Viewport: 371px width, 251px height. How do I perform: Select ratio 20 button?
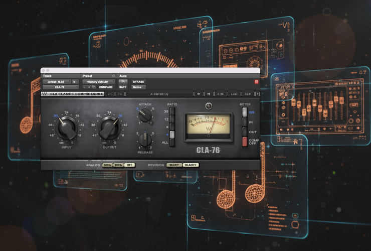[x=172, y=111]
